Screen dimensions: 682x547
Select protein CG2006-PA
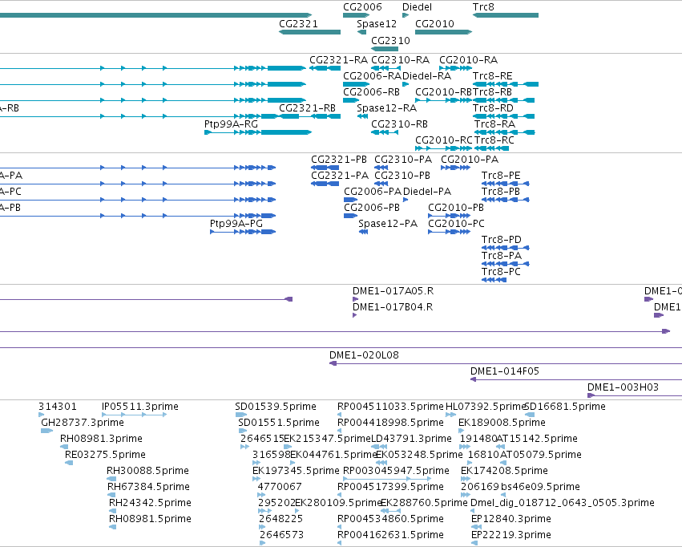click(350, 200)
